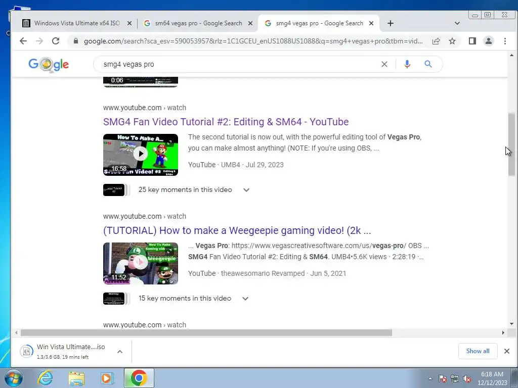
Task: Click Show desktop strip at taskbar end
Action: [514, 378]
